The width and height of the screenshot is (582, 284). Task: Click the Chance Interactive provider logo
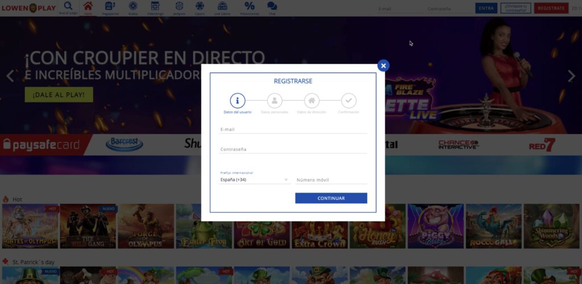tap(459, 145)
